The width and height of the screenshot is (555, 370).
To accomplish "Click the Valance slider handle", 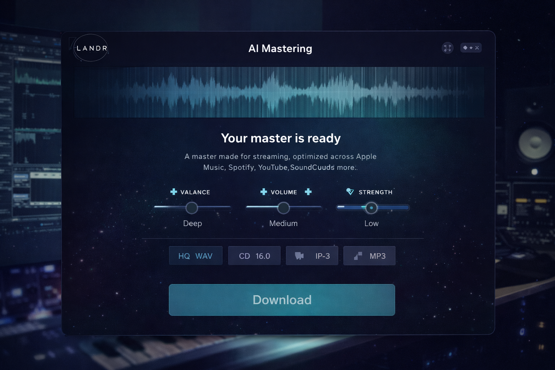I will click(x=192, y=208).
